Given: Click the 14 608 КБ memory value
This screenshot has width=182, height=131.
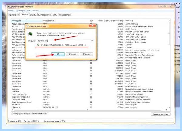Looking at the screenshot, I should pyautogui.click(x=120, y=50).
